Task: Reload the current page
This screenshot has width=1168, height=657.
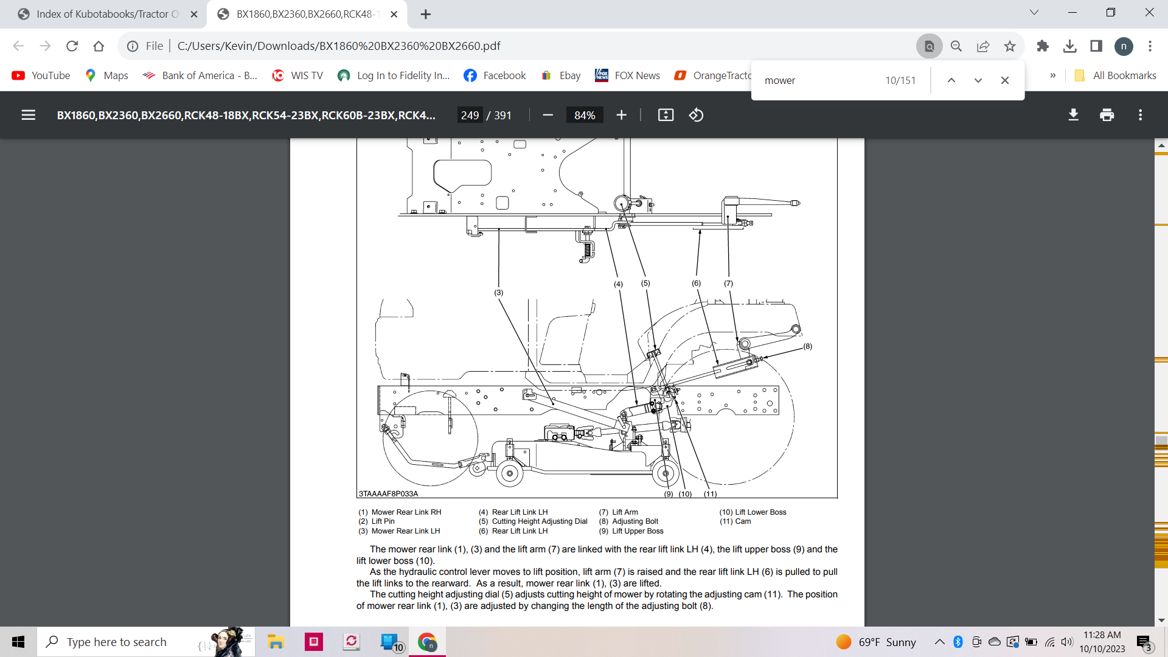Action: [x=72, y=46]
